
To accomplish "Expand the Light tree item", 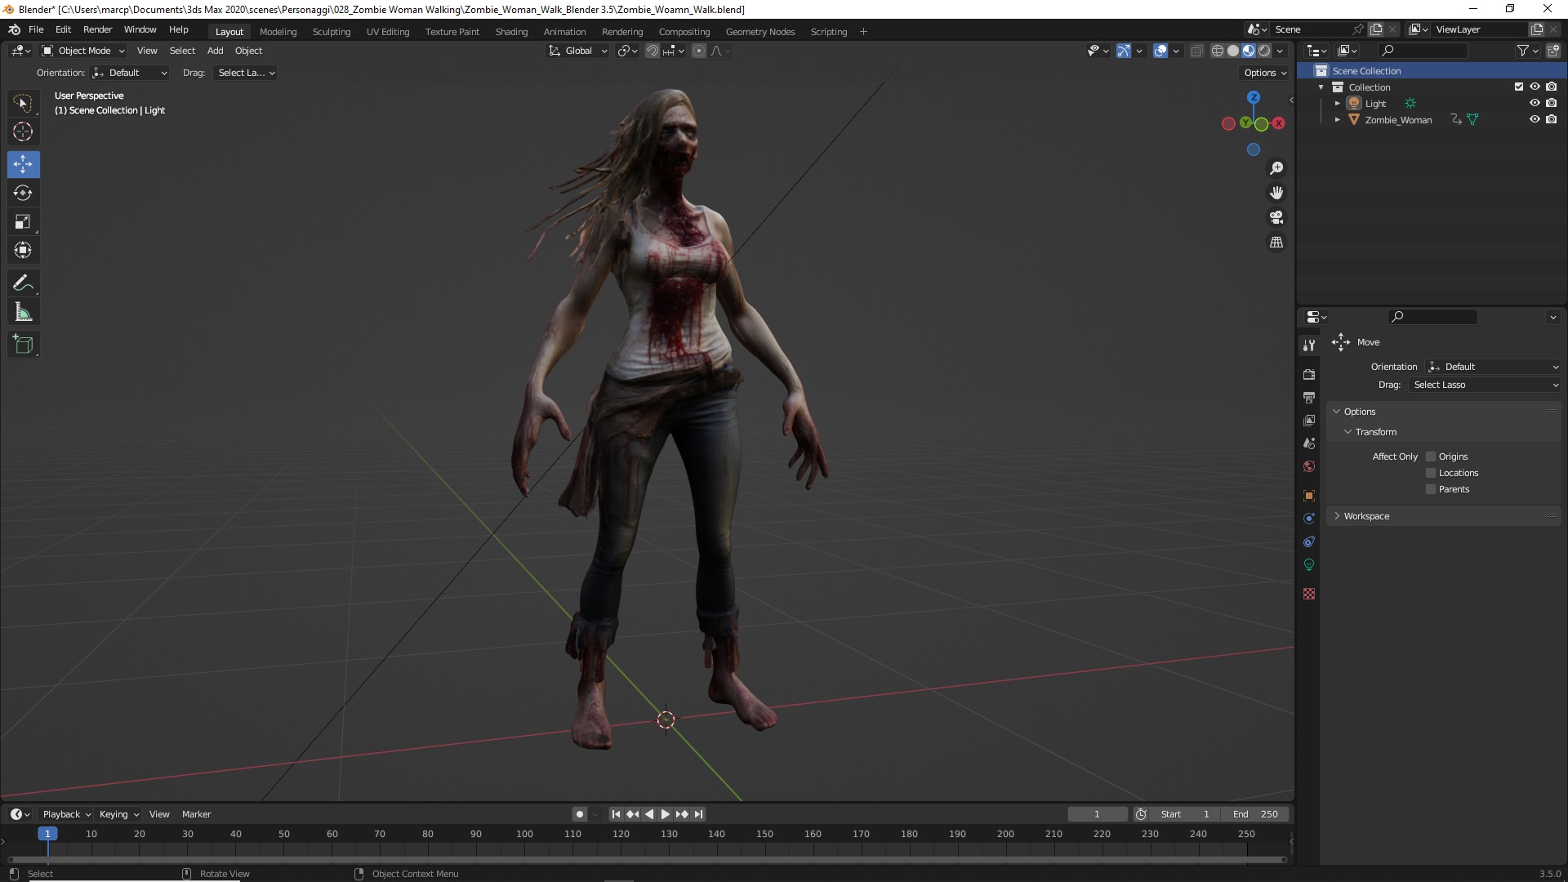I will (1337, 103).
